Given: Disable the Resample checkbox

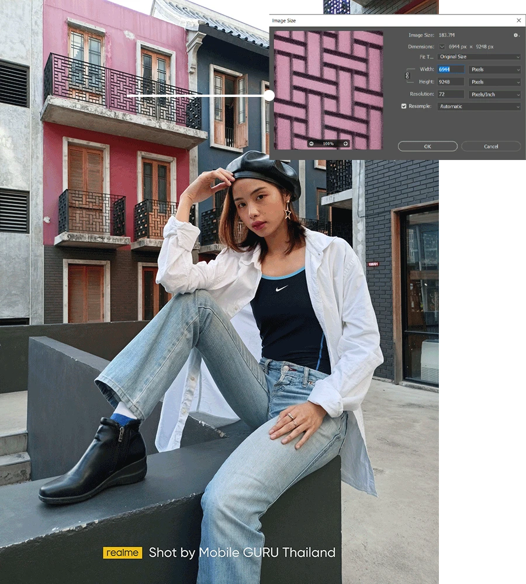Looking at the screenshot, I should [404, 106].
